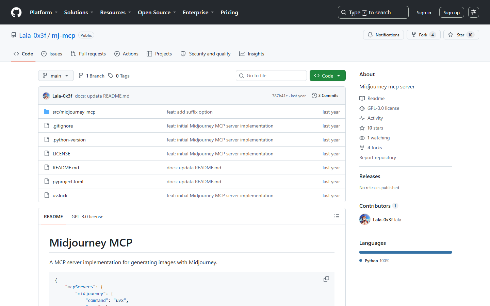Open the Lala-0x3f owner link in title

point(33,35)
